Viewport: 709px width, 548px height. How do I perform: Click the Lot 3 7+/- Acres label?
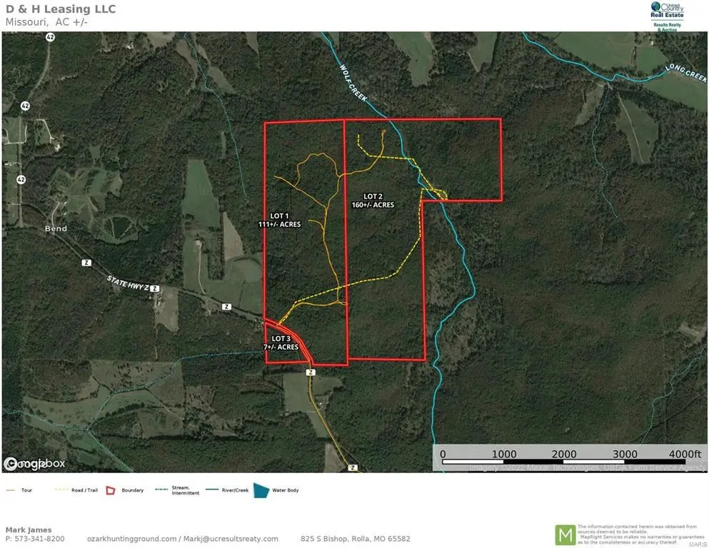tap(281, 343)
